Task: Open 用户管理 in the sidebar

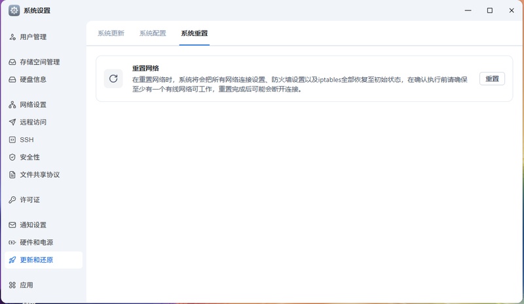Action: 43,37
